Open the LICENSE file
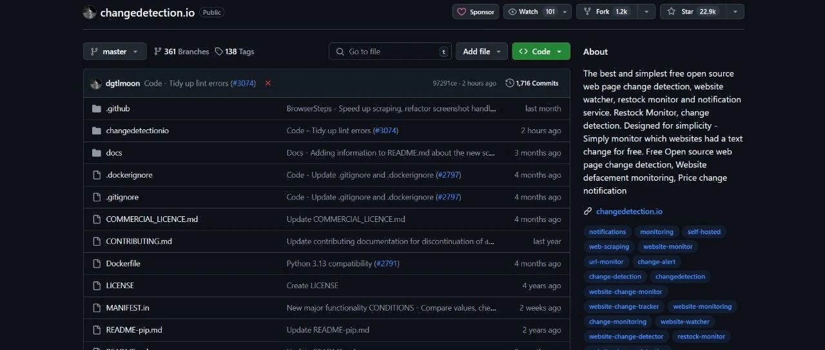 (120, 286)
